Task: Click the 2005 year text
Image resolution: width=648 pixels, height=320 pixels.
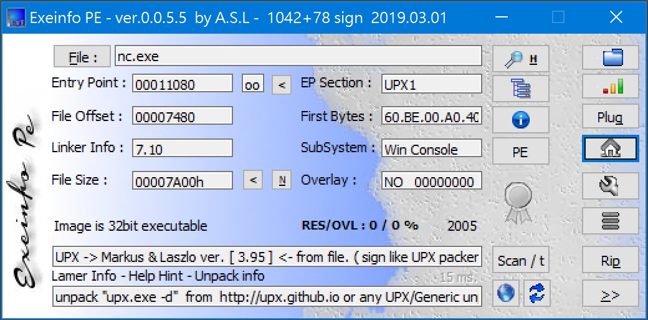Action: [462, 226]
